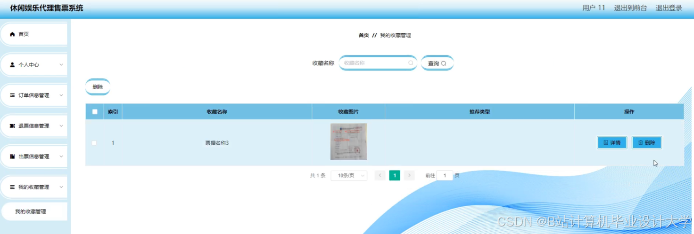Click the batch 删除 button above table

point(98,87)
